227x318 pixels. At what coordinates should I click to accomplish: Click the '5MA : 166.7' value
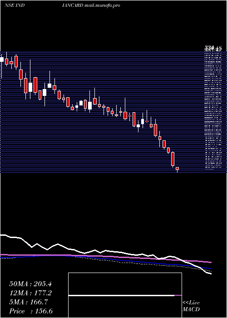29,302
